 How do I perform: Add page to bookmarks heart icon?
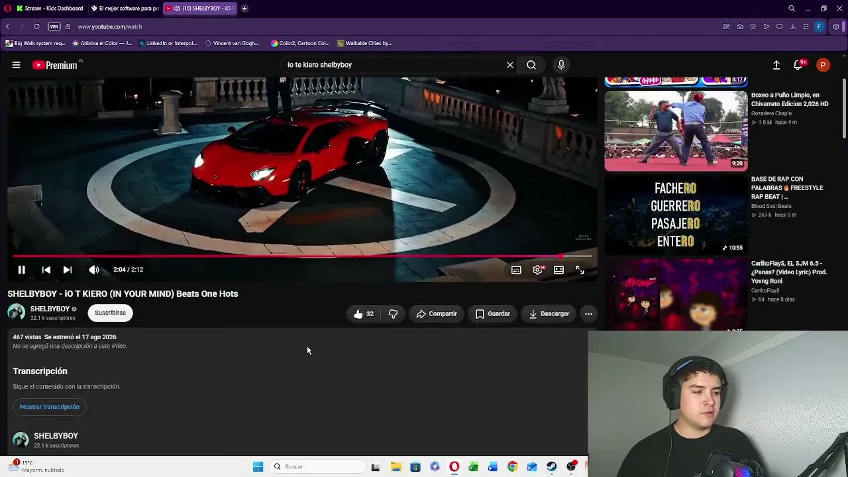(779, 26)
